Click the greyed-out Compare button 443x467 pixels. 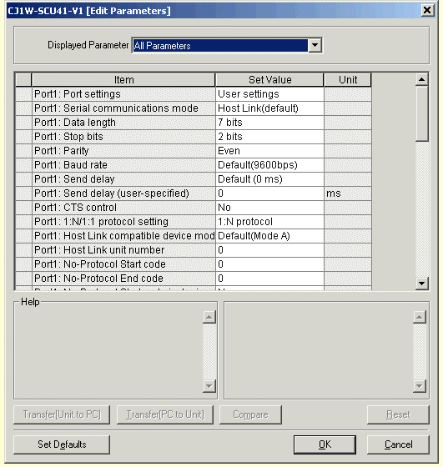pos(250,414)
